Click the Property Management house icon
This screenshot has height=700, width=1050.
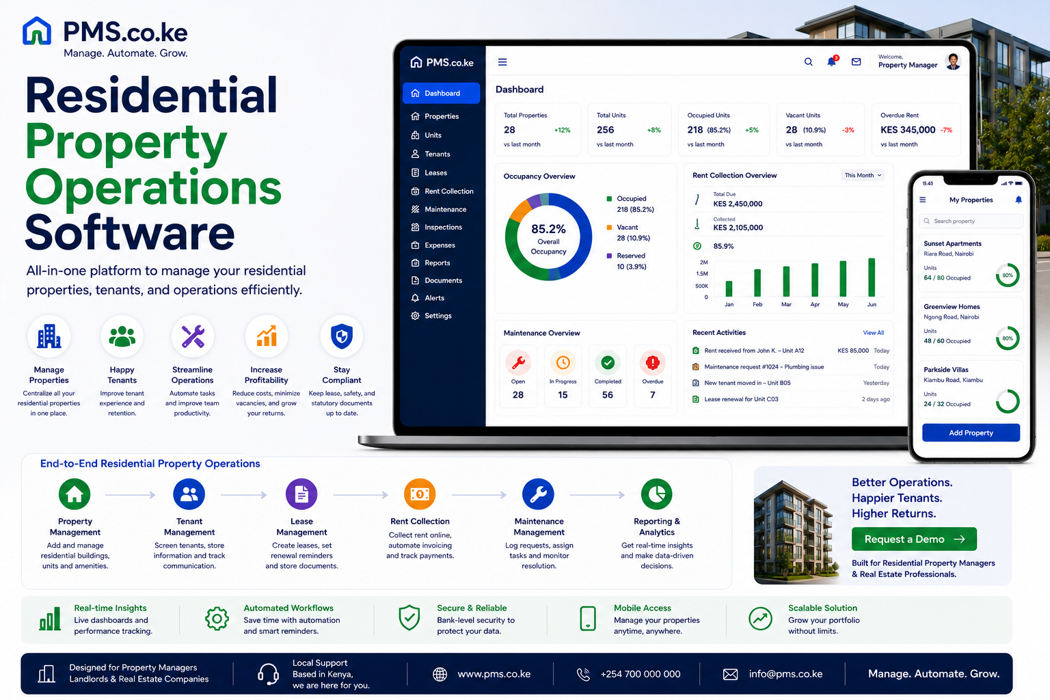pyautogui.click(x=75, y=494)
